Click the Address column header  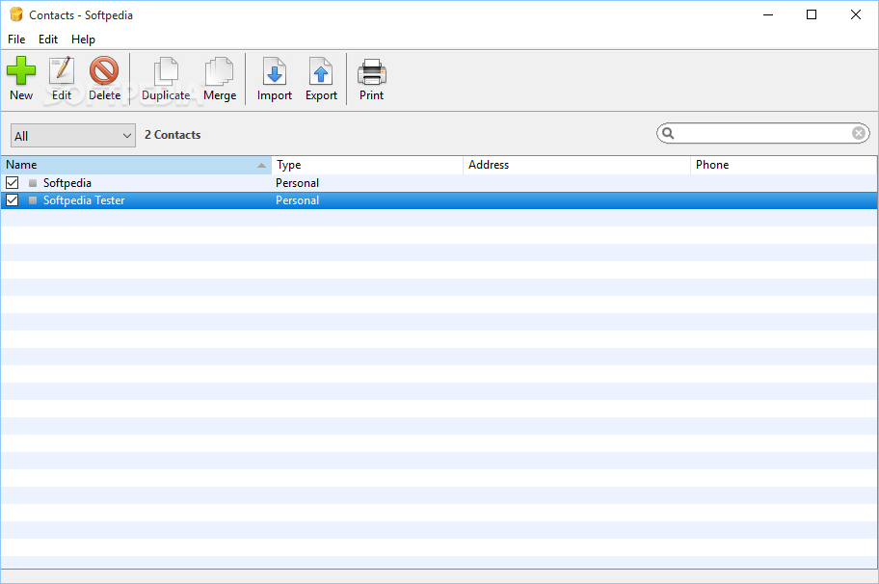(576, 165)
